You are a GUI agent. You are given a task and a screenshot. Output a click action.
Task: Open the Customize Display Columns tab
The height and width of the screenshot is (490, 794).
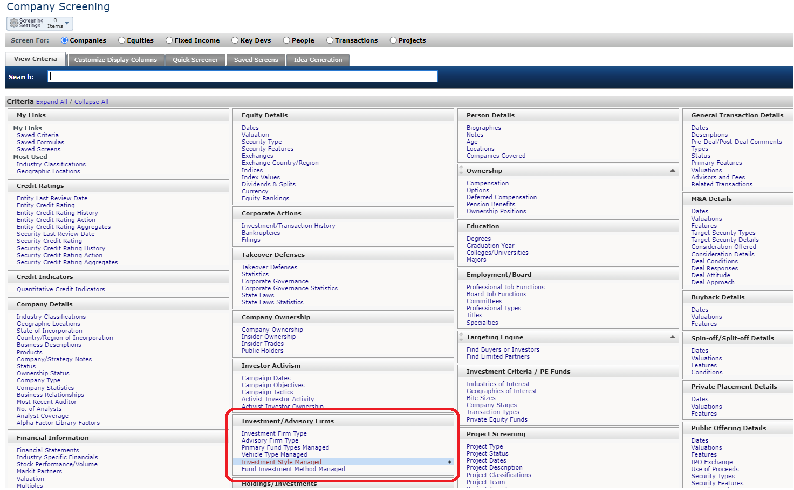115,60
